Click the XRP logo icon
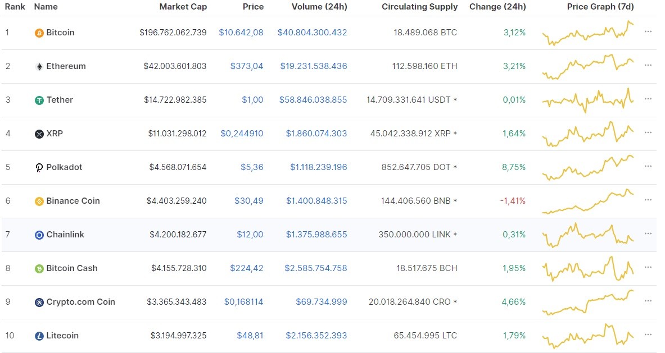 [38, 134]
